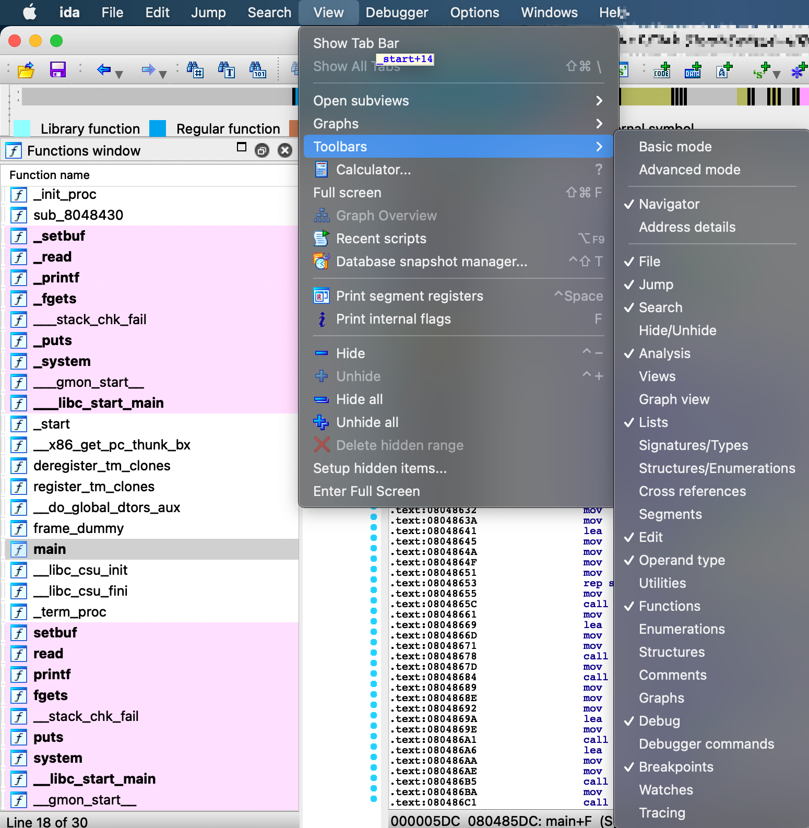
Task: Open the File menu in menu bar
Action: pyautogui.click(x=112, y=12)
